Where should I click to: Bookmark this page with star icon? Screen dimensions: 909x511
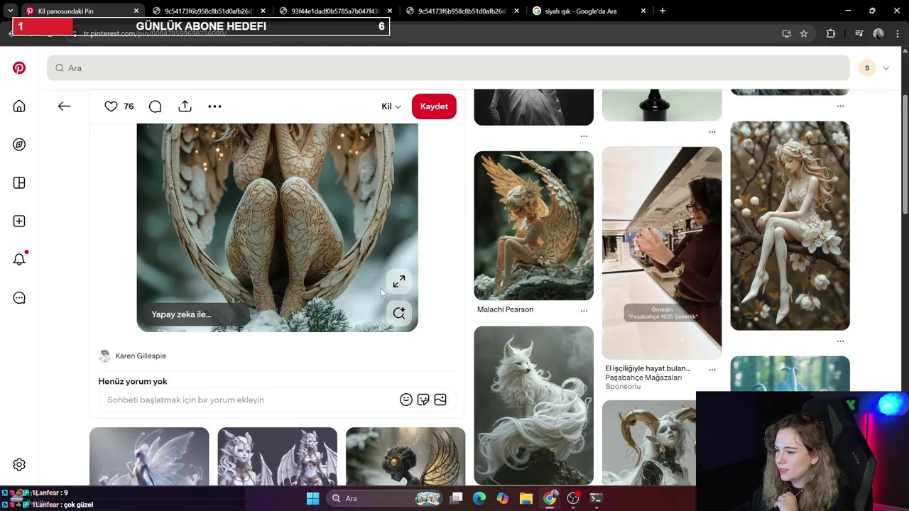click(804, 33)
